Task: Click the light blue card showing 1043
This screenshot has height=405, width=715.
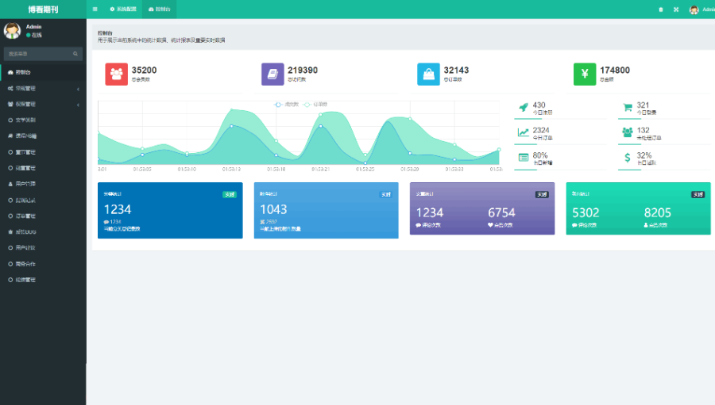Action: [326, 210]
